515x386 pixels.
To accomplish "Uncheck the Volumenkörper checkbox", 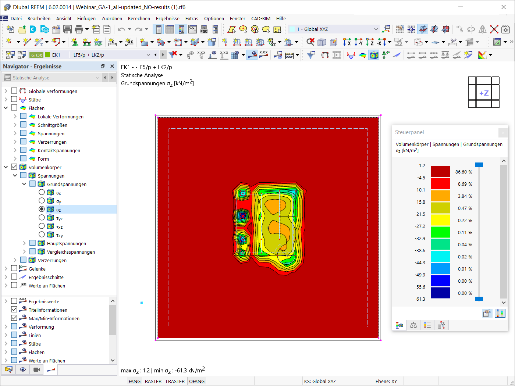I will pos(14,167).
